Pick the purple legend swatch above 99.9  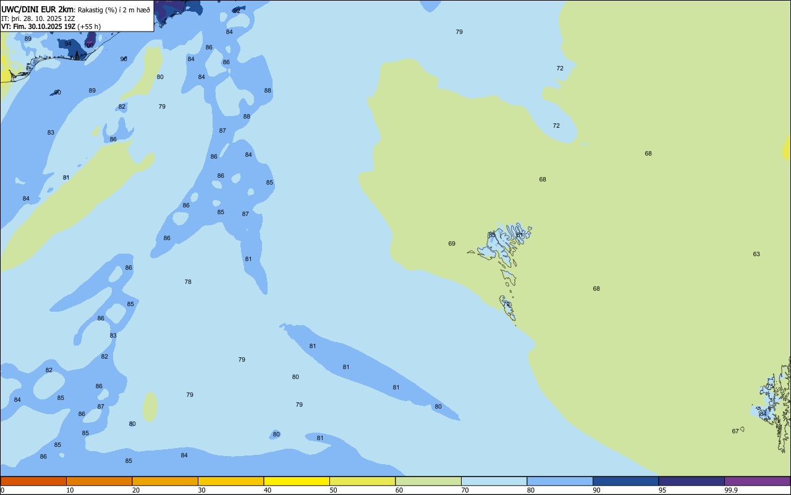pos(757,481)
